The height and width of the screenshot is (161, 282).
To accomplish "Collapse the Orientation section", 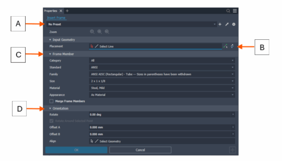I will (x=50, y=108).
